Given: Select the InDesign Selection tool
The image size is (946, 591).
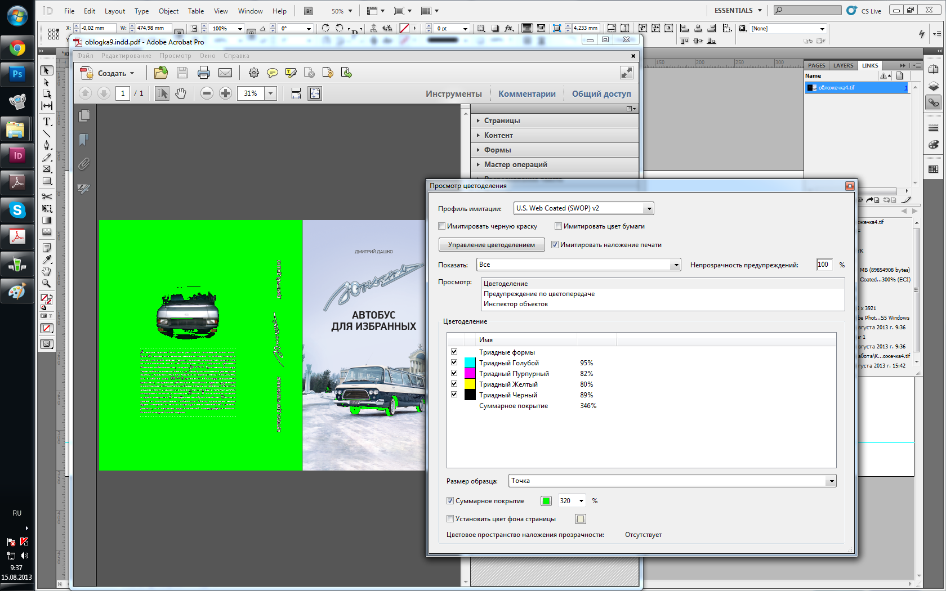Looking at the screenshot, I should [x=47, y=70].
